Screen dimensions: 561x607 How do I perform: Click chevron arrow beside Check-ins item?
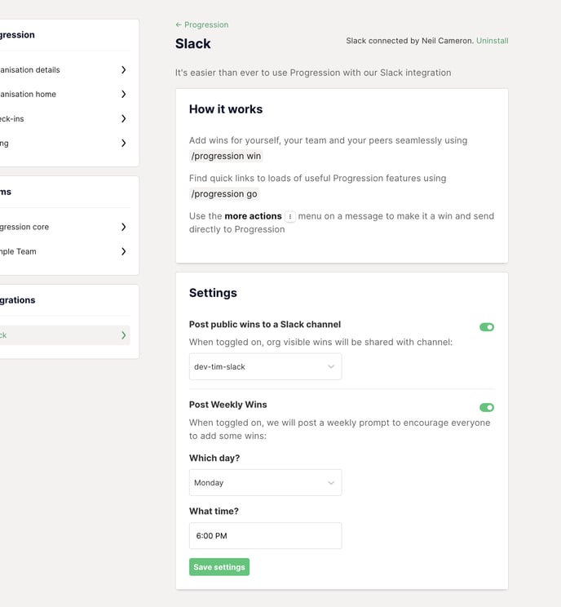tap(123, 119)
